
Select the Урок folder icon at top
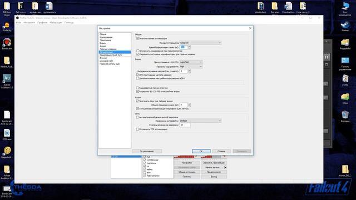click(303, 8)
